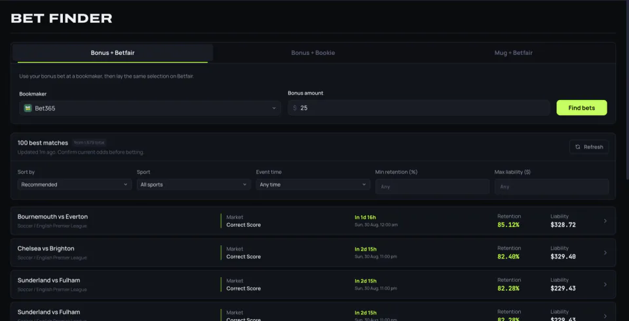The height and width of the screenshot is (321, 629).
Task: Click the Bournemouth vs Everton match title
Action: pos(52,216)
